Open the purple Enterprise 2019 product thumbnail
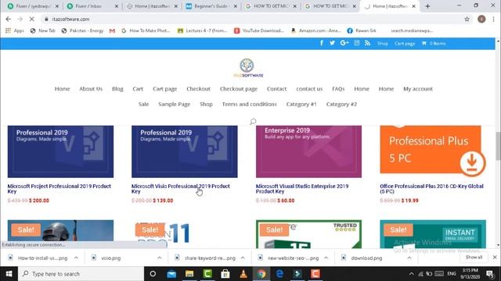This screenshot has height=281, width=501. click(x=308, y=151)
